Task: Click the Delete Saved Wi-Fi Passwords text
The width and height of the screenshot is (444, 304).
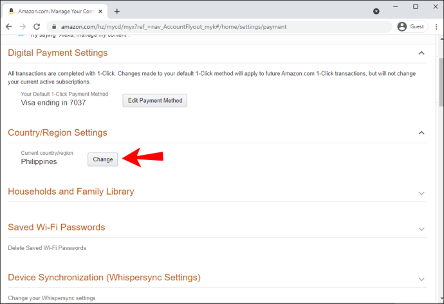Action: coord(47,248)
